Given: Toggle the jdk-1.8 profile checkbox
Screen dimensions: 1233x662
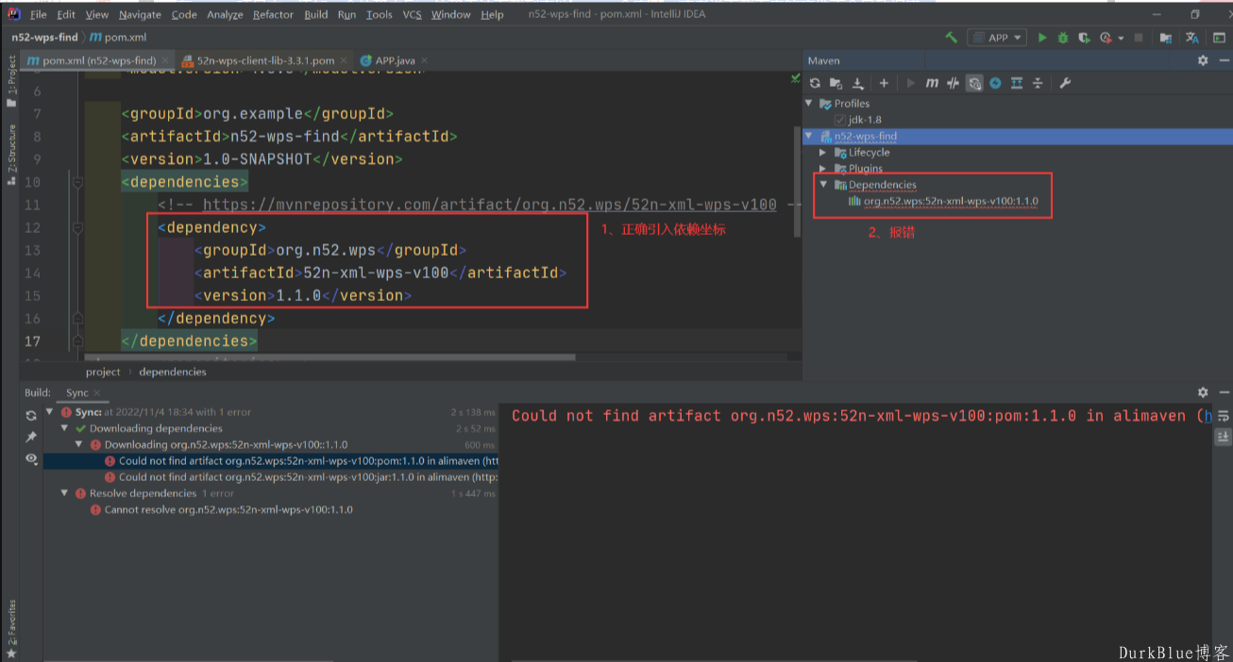Looking at the screenshot, I should (x=840, y=120).
